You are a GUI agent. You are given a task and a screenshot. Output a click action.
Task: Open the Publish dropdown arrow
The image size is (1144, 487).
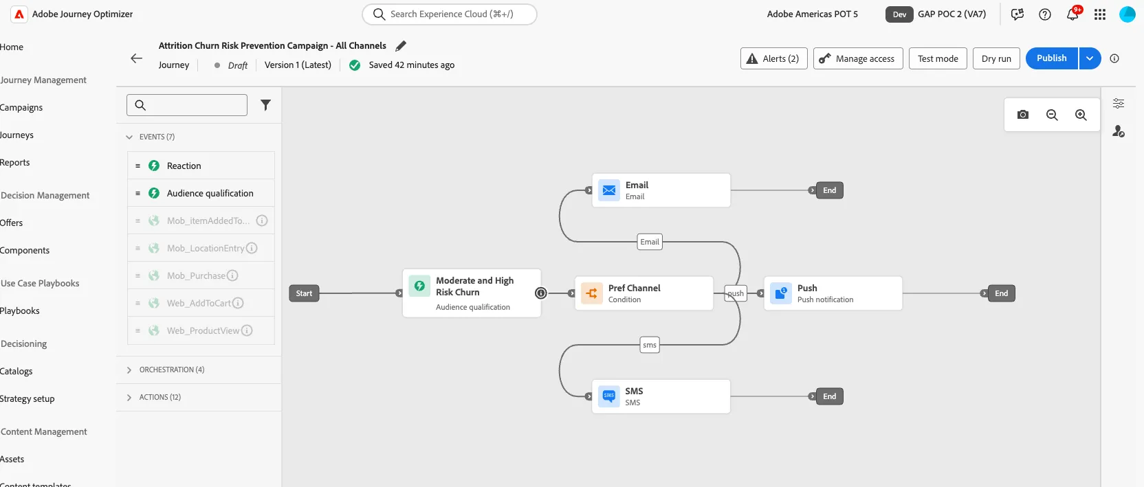1090,58
